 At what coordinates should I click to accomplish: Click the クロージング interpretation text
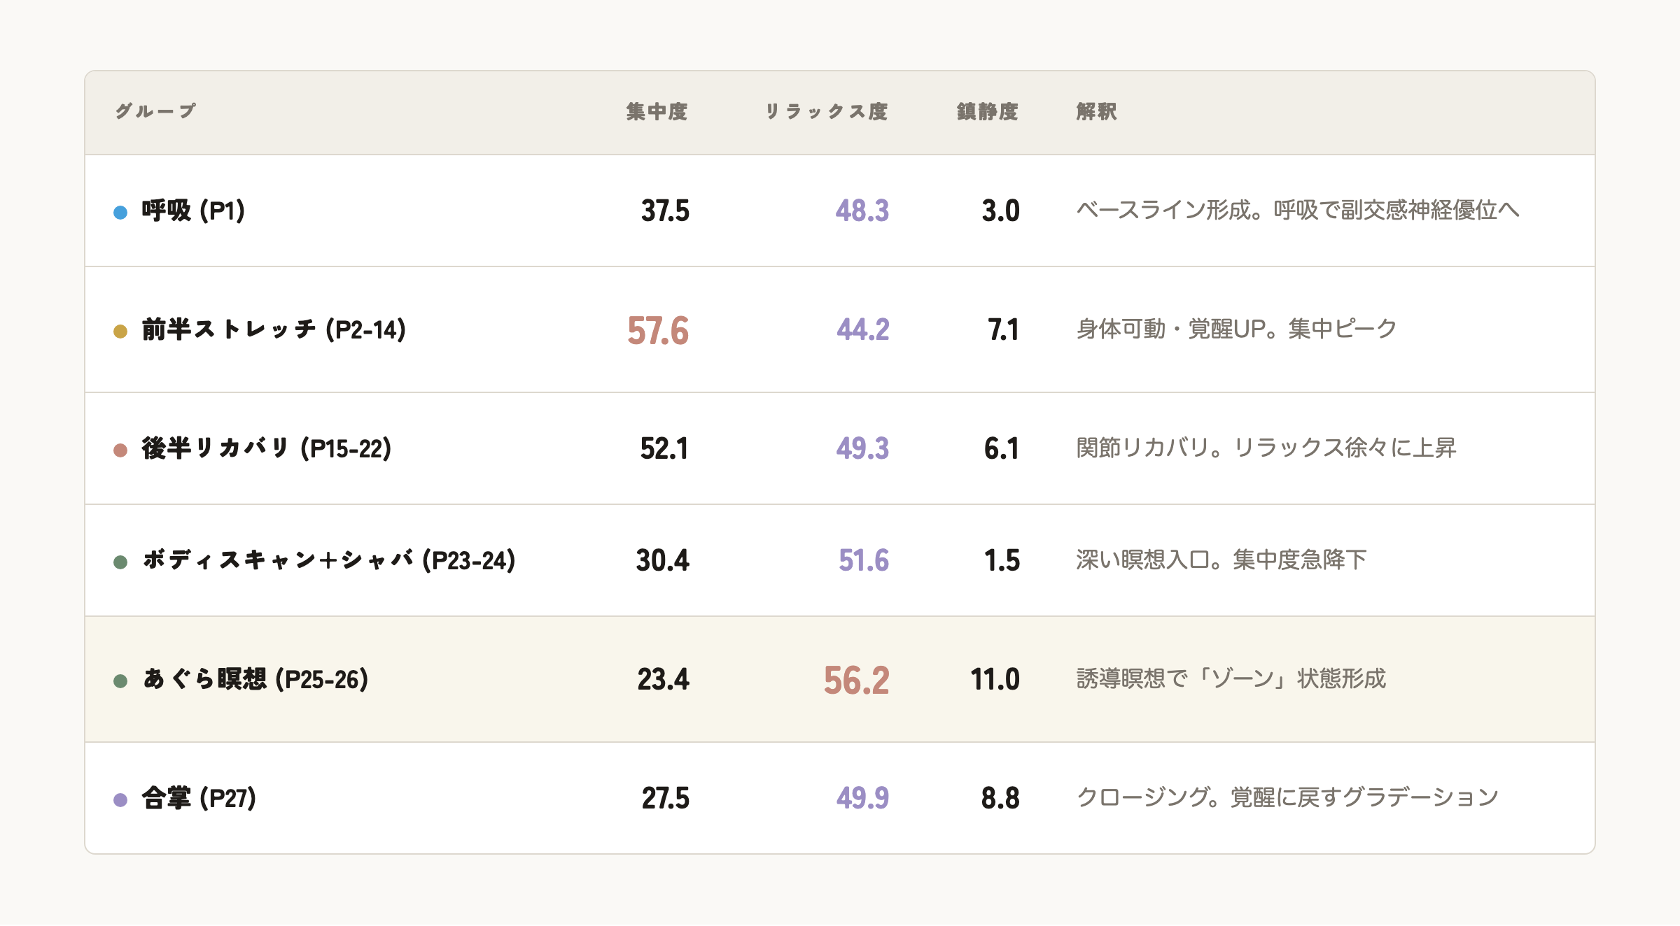(1287, 797)
